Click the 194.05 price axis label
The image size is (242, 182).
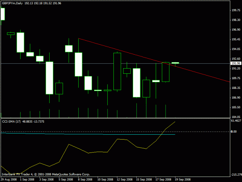(236, 49)
